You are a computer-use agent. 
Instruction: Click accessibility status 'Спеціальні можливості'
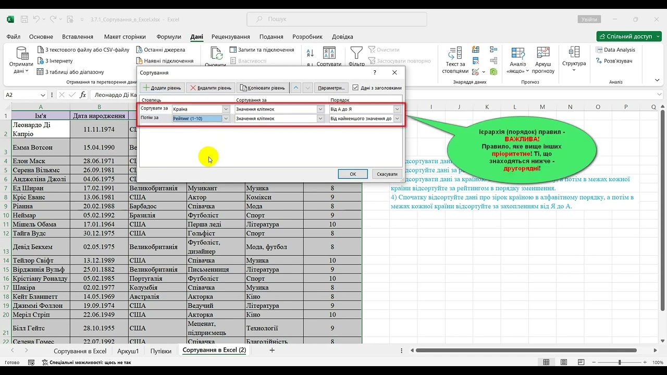coord(87,362)
